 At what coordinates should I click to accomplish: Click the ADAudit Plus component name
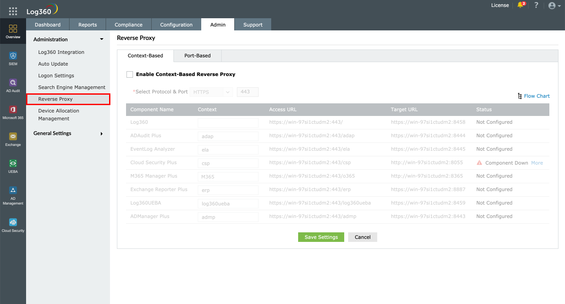click(146, 135)
